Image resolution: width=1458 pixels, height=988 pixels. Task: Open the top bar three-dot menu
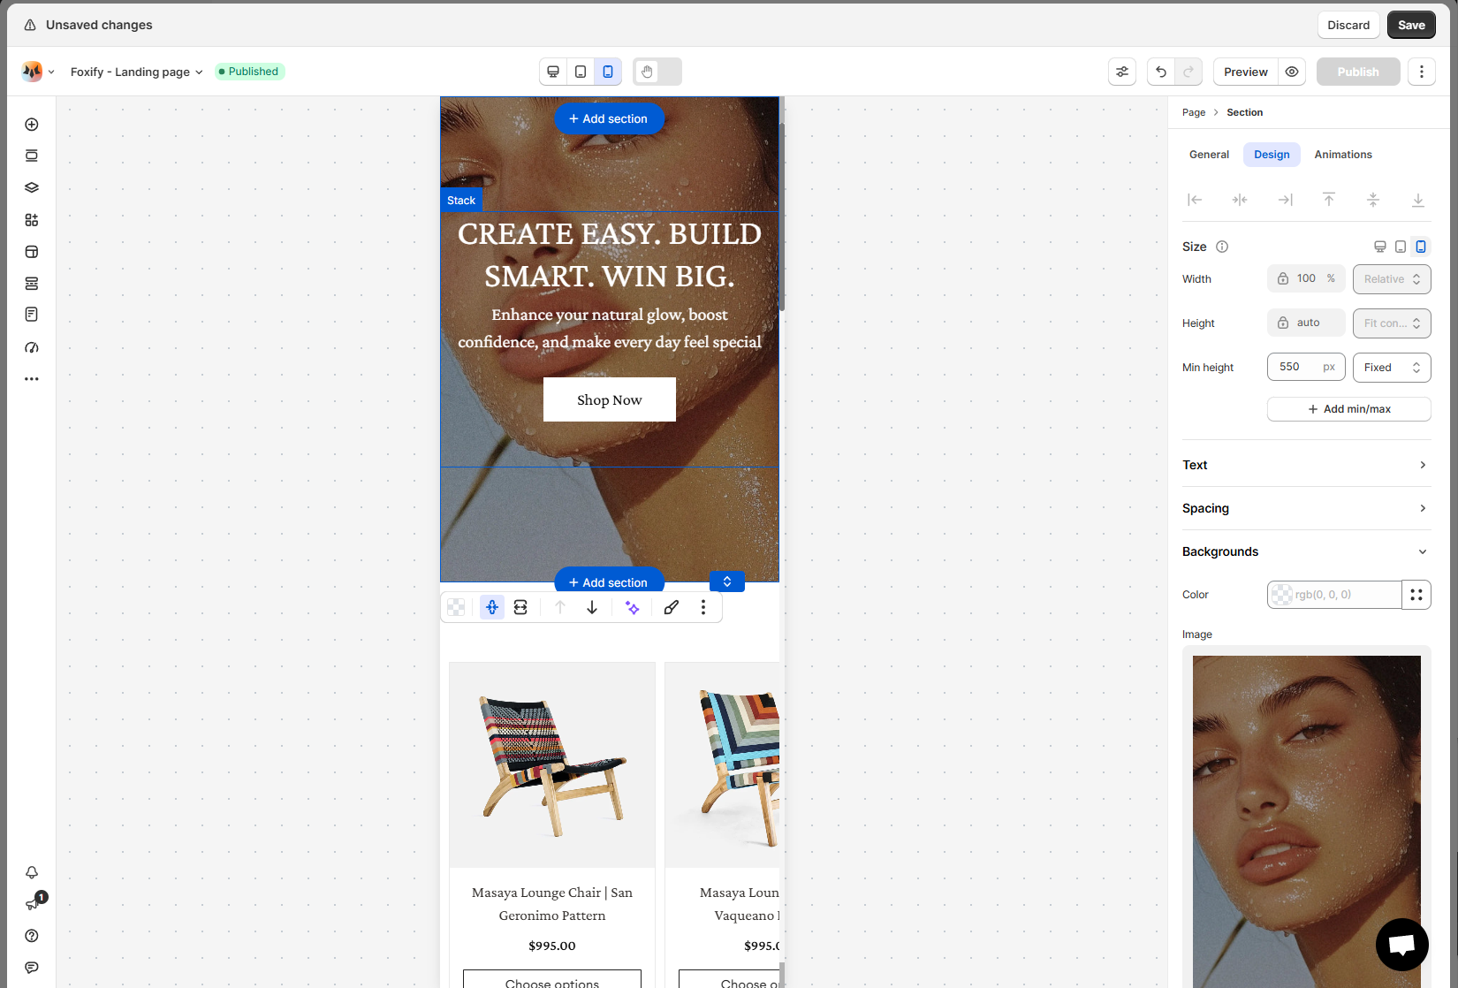click(1422, 72)
